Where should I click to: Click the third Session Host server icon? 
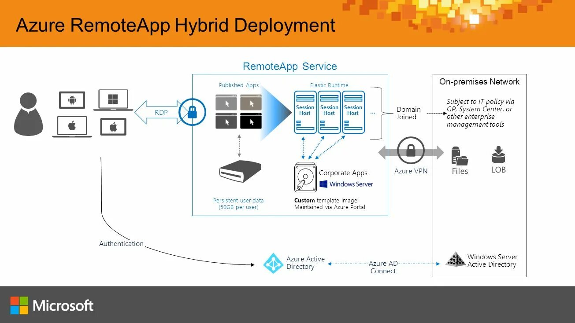tap(353, 112)
